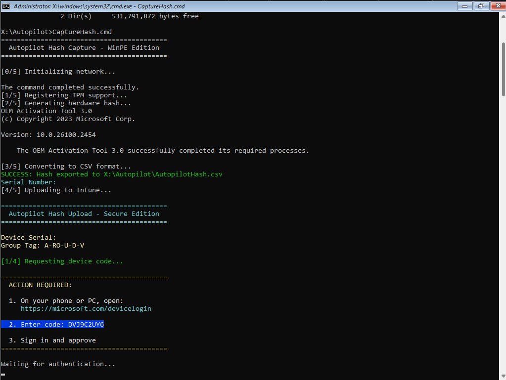Viewport: 506px width, 380px height.
Task: Click the '[1/4] Requesting device code...' line
Action: click(x=62, y=261)
